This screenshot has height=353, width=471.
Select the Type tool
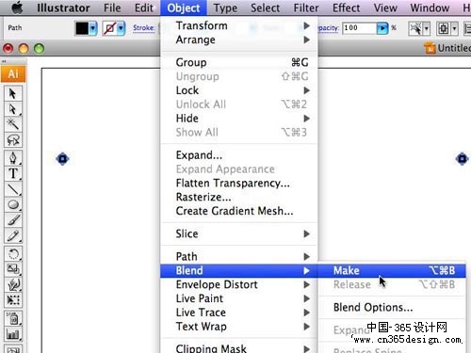(x=13, y=173)
